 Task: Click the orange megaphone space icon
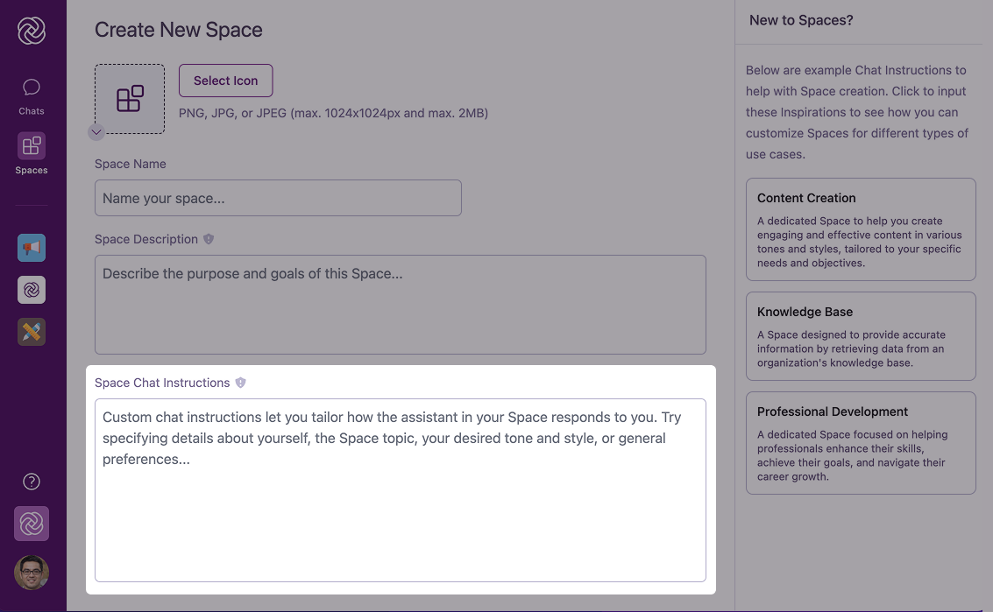coord(31,248)
